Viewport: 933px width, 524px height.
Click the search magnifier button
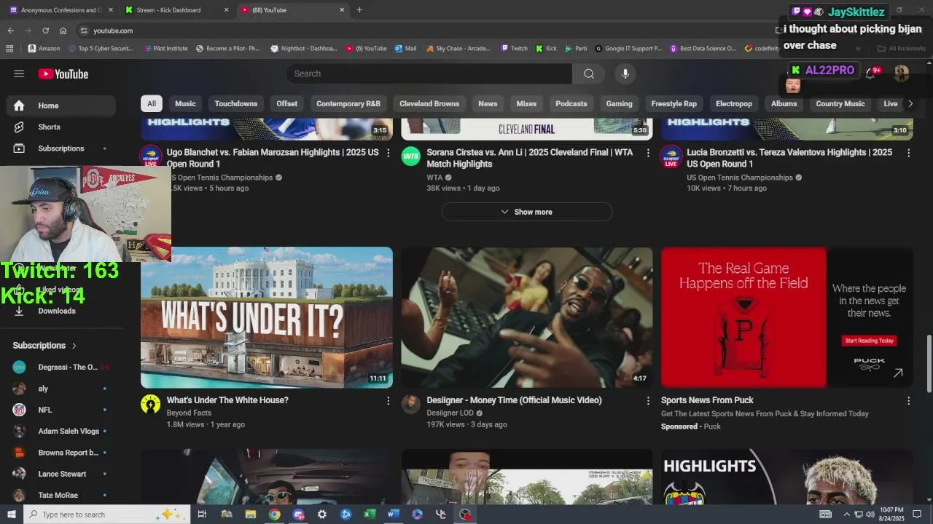tap(589, 74)
